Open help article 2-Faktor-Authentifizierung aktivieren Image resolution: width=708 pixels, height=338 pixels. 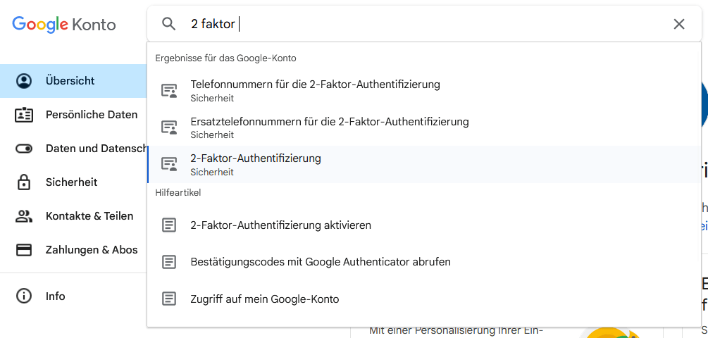pos(280,225)
